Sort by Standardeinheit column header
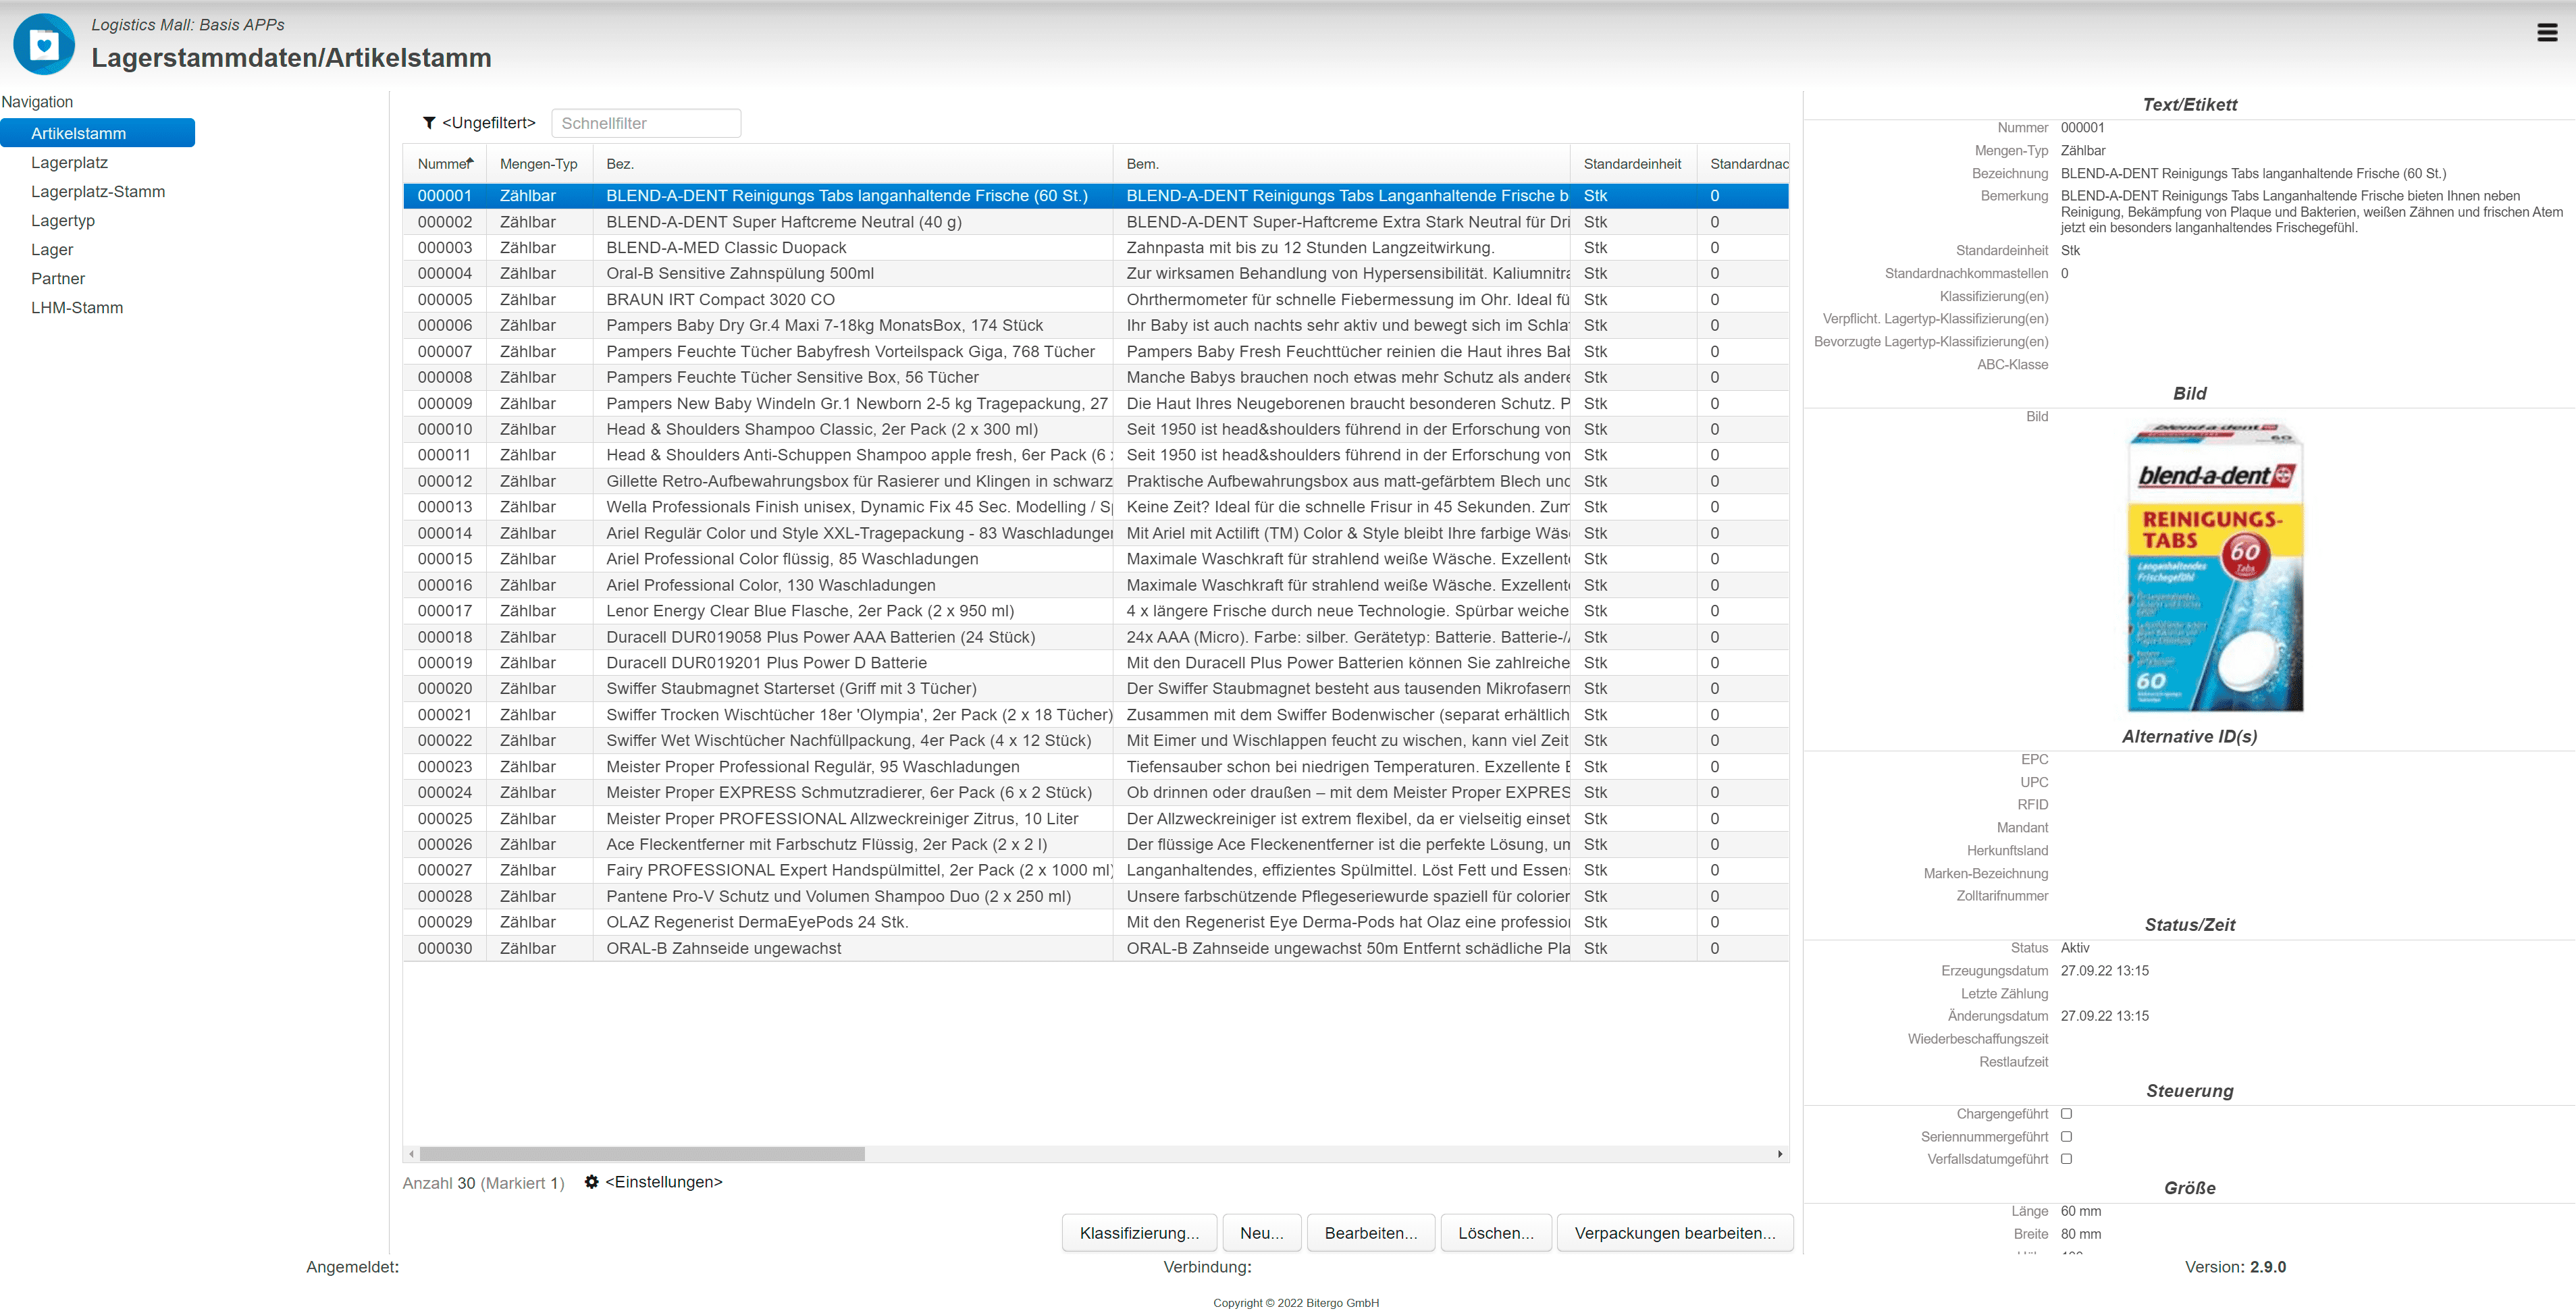 [x=1633, y=164]
